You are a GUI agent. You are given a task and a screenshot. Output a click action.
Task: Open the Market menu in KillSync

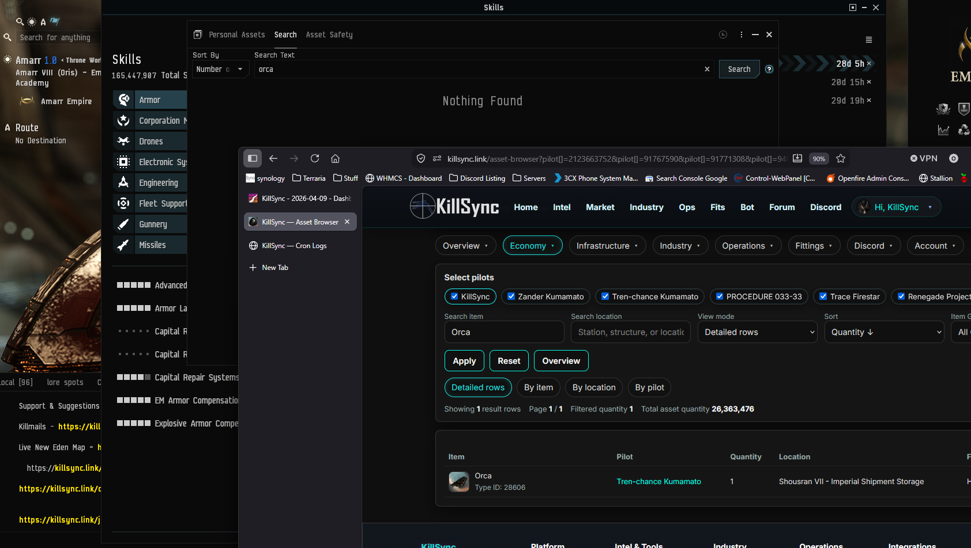pos(600,207)
